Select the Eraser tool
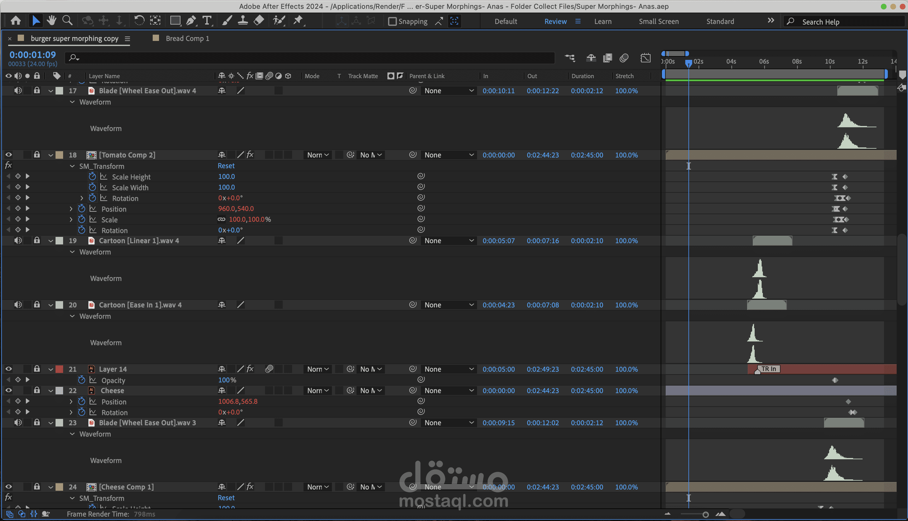 coord(259,21)
